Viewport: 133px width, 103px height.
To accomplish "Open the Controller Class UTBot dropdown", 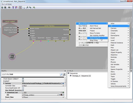I will pos(43,86).
